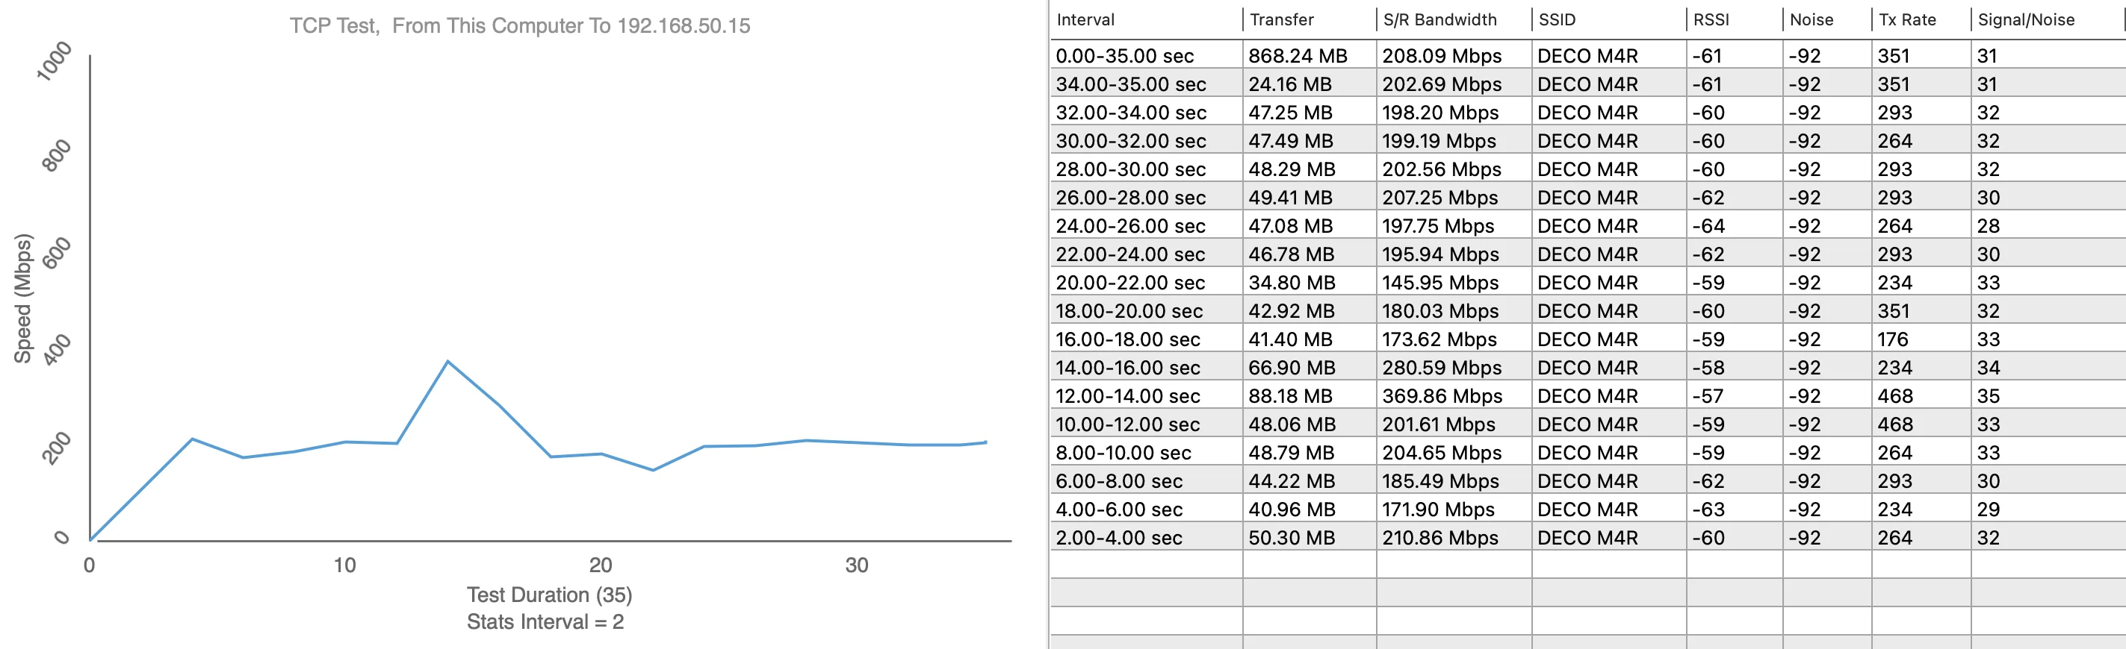Viewport: 2126px width, 649px height.
Task: Click the Speed (Mbps) axis label
Action: coord(22,298)
